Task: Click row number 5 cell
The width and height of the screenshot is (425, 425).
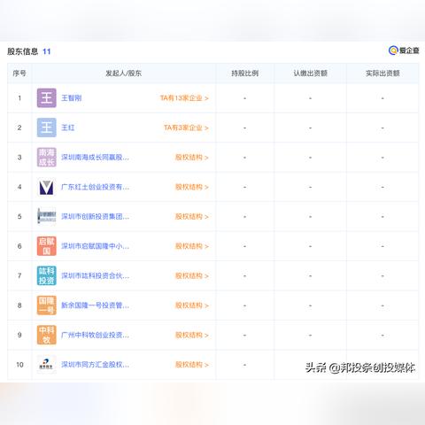Action: tap(19, 216)
